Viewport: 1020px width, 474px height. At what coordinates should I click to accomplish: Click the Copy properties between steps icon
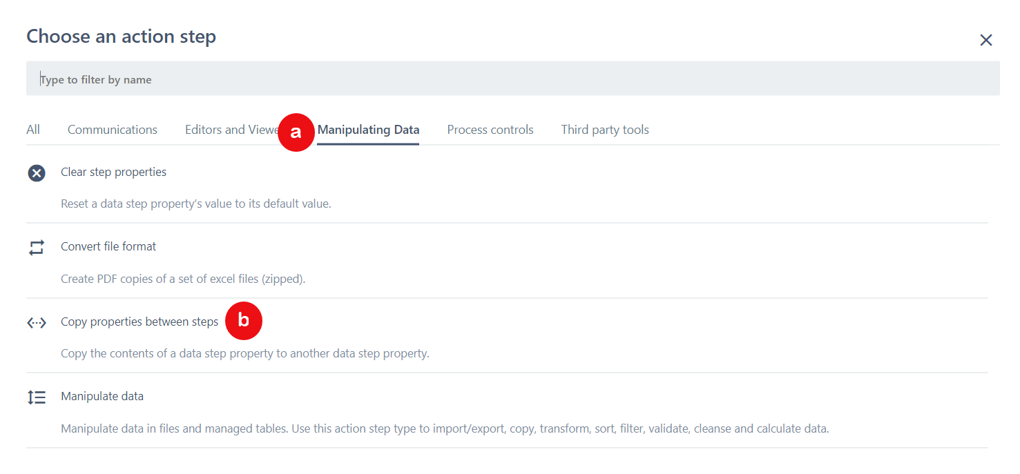coord(37,322)
